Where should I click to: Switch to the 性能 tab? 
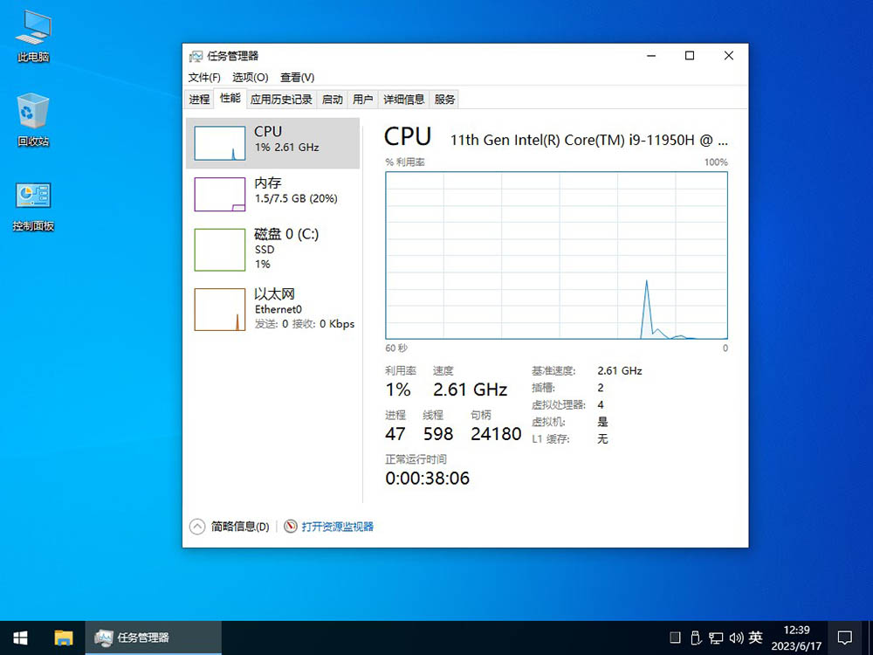[230, 98]
